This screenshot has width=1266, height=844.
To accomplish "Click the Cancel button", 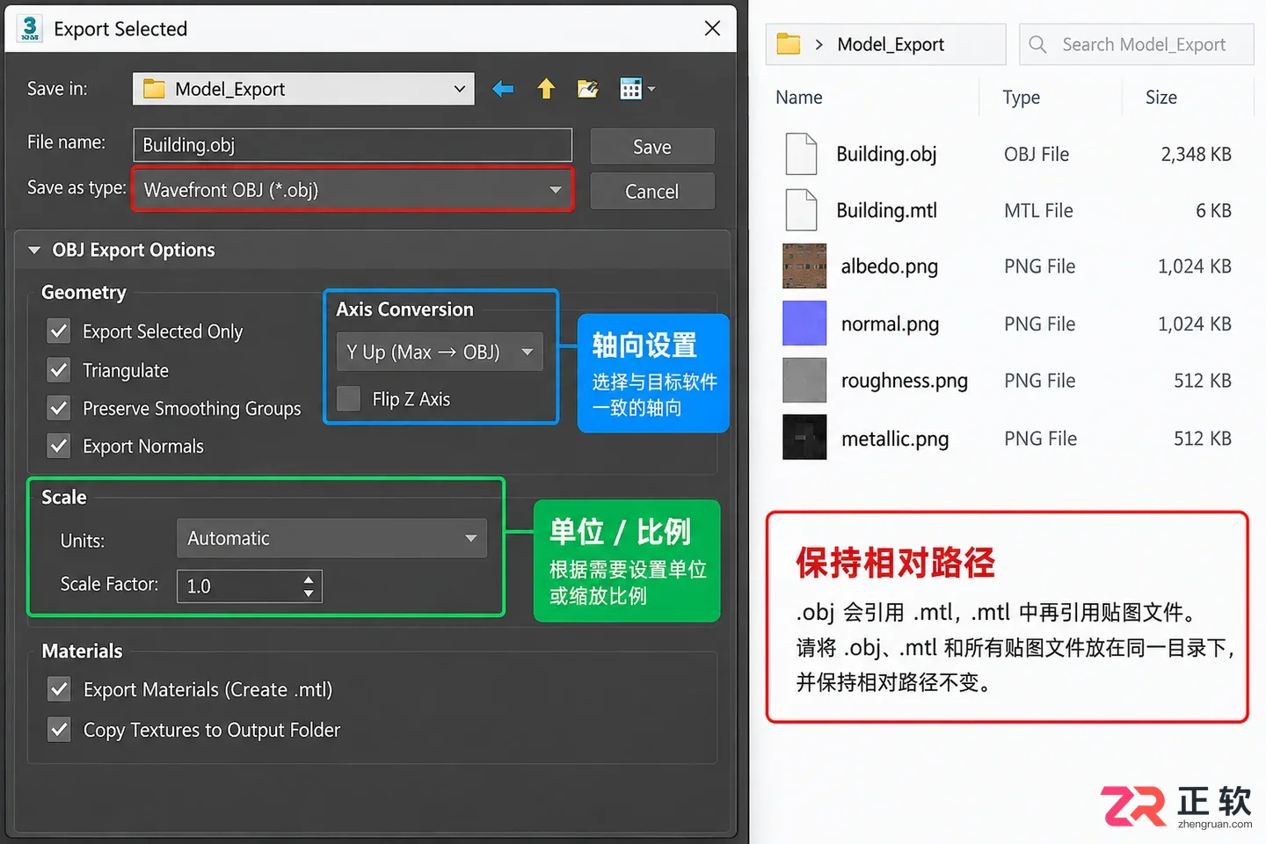I will (x=652, y=192).
